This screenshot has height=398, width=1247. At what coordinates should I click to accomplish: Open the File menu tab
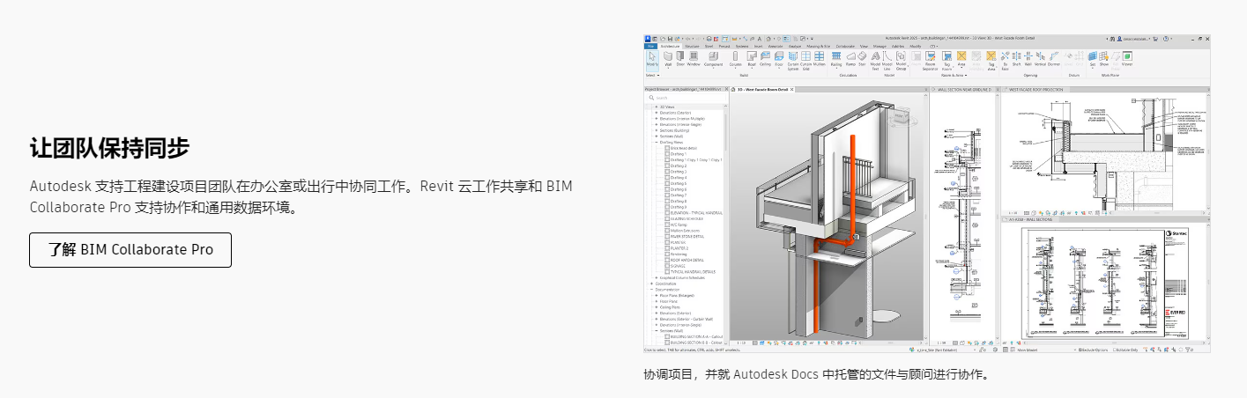pos(651,45)
